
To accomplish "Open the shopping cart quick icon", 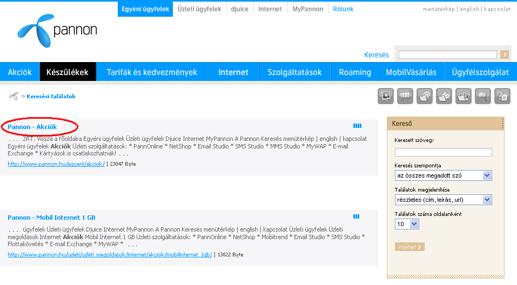I will [x=405, y=96].
